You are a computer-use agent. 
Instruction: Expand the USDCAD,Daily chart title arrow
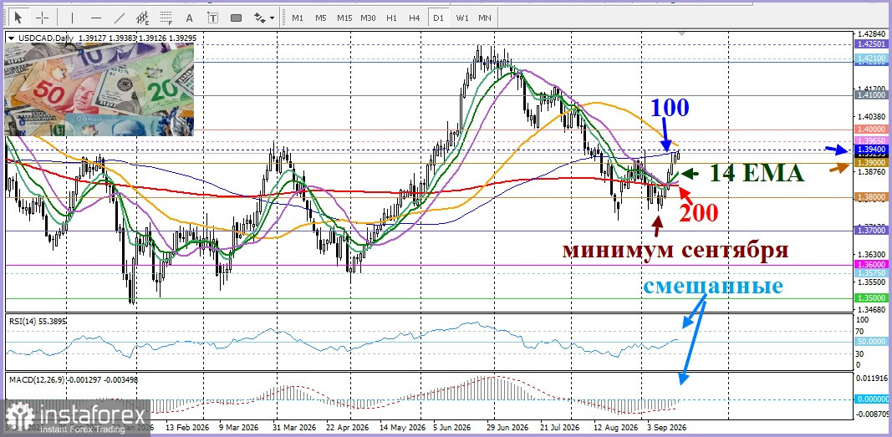coord(12,38)
